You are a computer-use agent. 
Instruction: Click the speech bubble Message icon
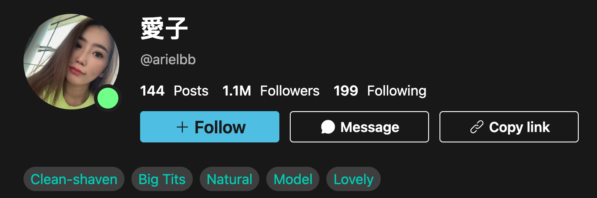point(328,127)
